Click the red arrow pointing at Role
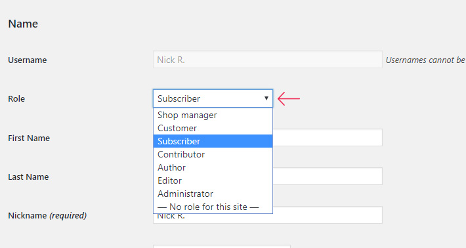Viewport: 466px width, 248px height. (289, 98)
